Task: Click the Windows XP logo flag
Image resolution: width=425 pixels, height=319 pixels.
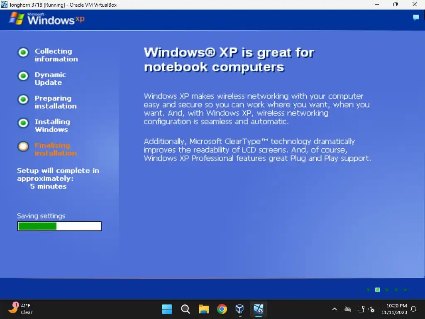Action: click(x=16, y=19)
